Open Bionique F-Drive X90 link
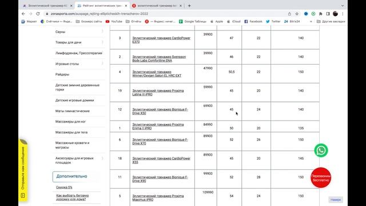Viewport: 366px width, 206px height. [160, 179]
